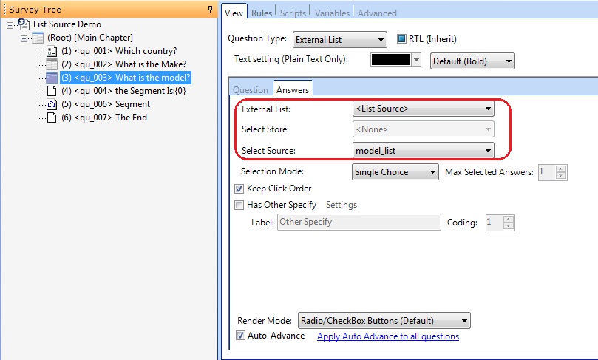598x360 pixels.
Task: Decrease Max Selected Answers with down arrow
Action: (560, 176)
